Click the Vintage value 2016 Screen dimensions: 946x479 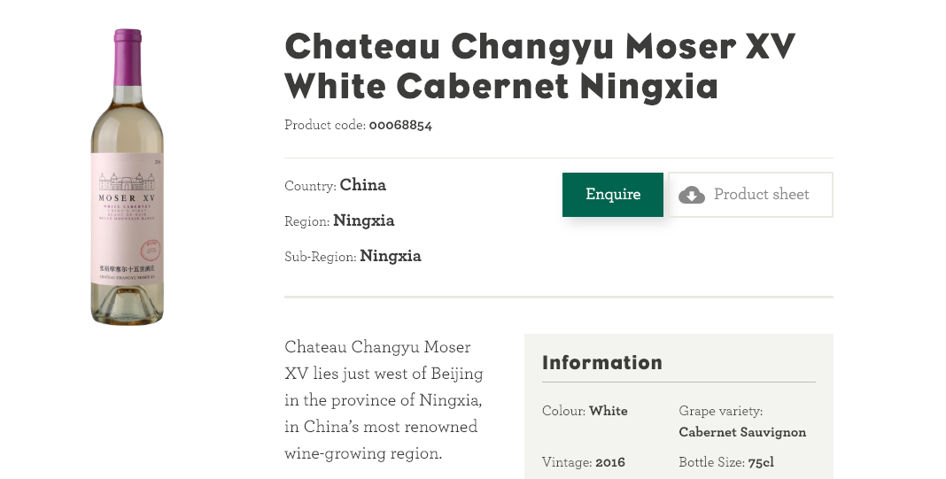click(610, 463)
